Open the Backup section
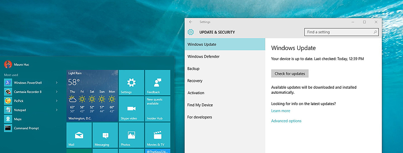The height and width of the screenshot is (153, 403). click(x=225, y=69)
